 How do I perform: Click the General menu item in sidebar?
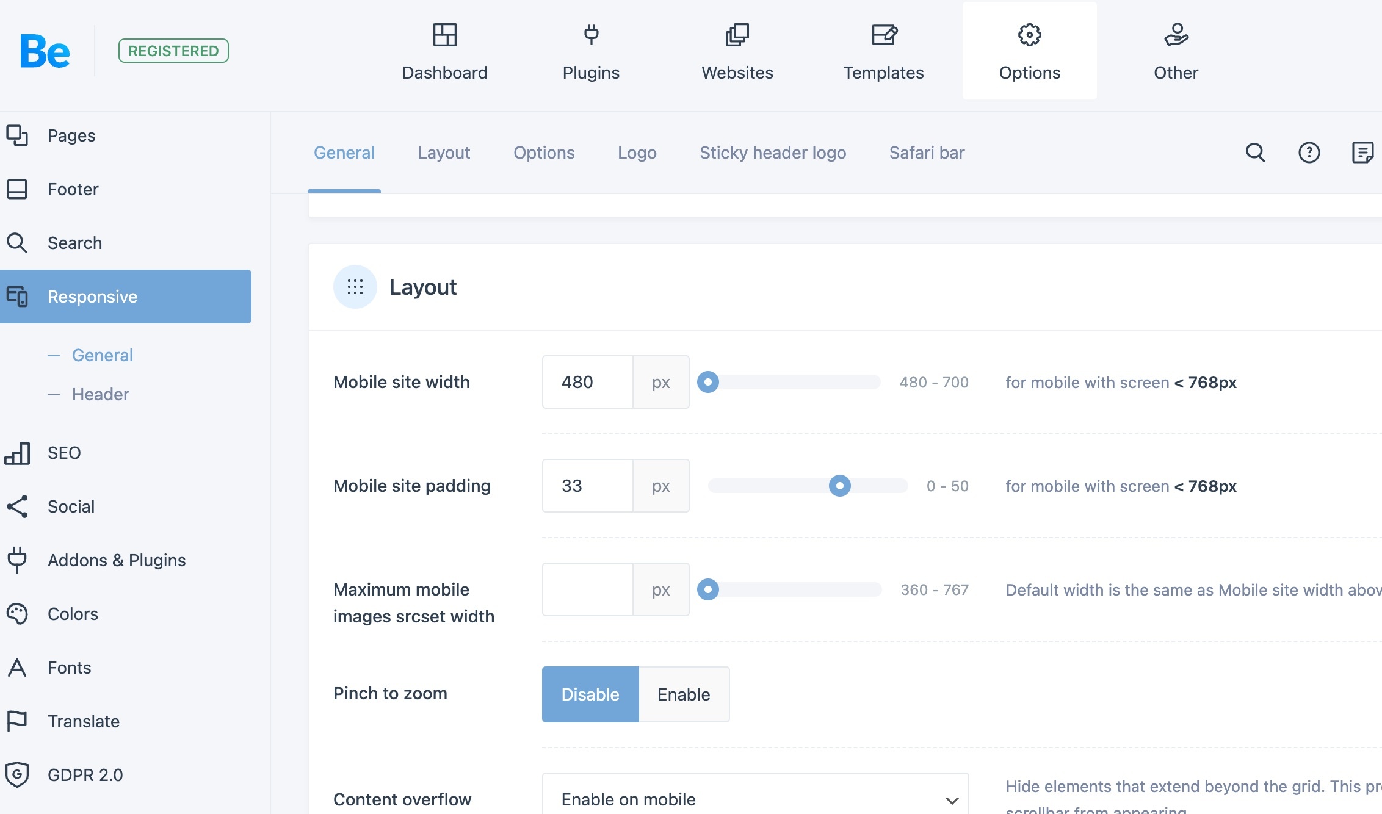coord(102,355)
